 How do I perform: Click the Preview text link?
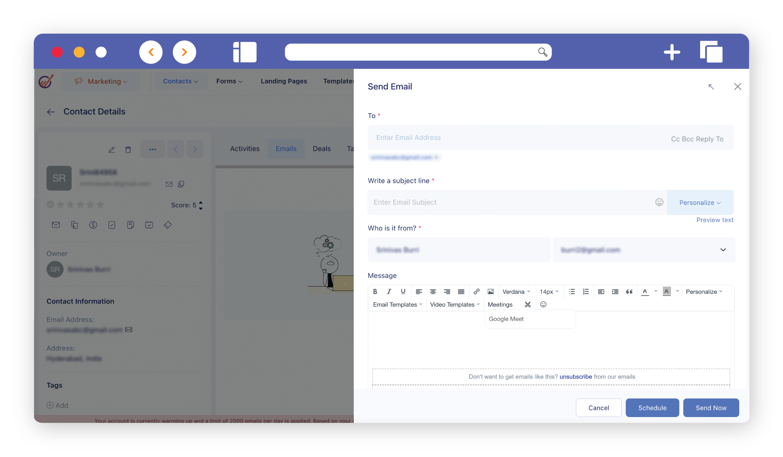point(715,220)
